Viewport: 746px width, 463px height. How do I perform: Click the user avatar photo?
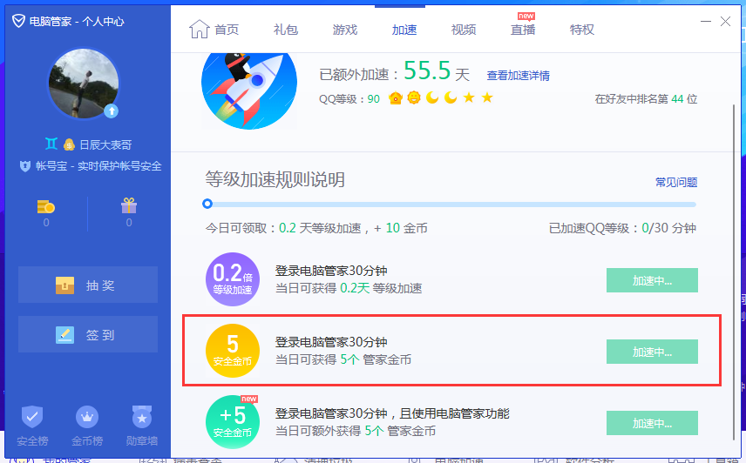click(x=84, y=84)
